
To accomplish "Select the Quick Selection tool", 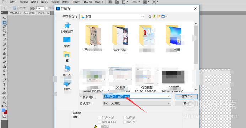I will 4,31.
